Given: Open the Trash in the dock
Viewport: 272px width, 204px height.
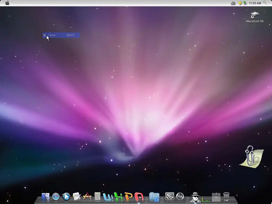Looking at the screenshot, I should click(x=226, y=197).
